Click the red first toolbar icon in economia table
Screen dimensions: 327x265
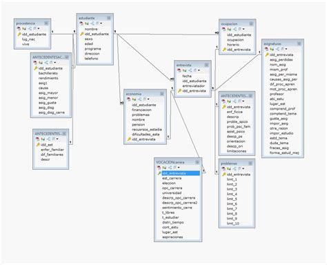coord(128,99)
